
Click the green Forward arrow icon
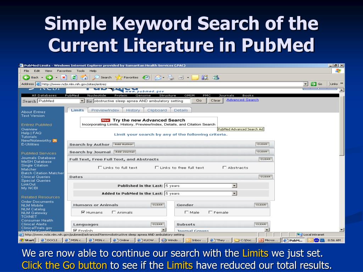(49, 78)
